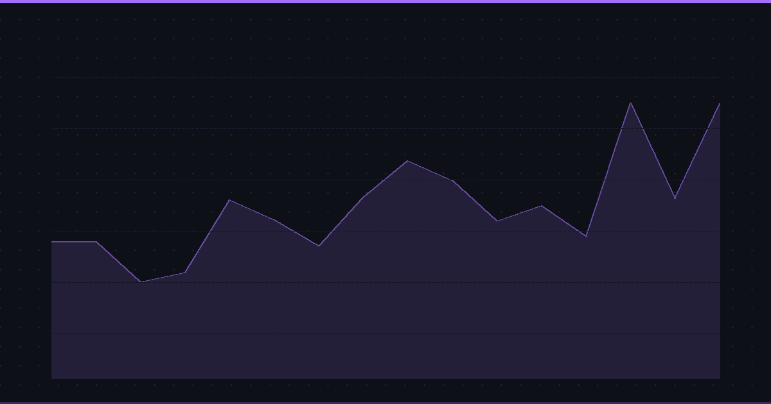
Task: Click the first peak after the lowest dip
Action: click(x=229, y=200)
